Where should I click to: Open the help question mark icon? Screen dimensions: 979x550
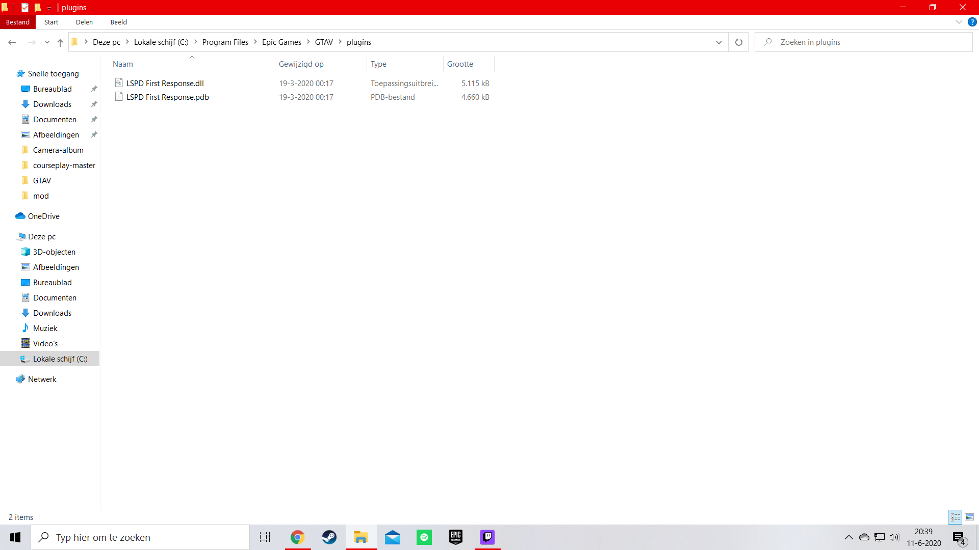coord(972,22)
